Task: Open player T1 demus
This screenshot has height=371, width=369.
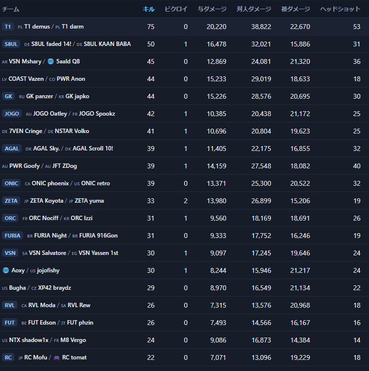Action: click(37, 27)
